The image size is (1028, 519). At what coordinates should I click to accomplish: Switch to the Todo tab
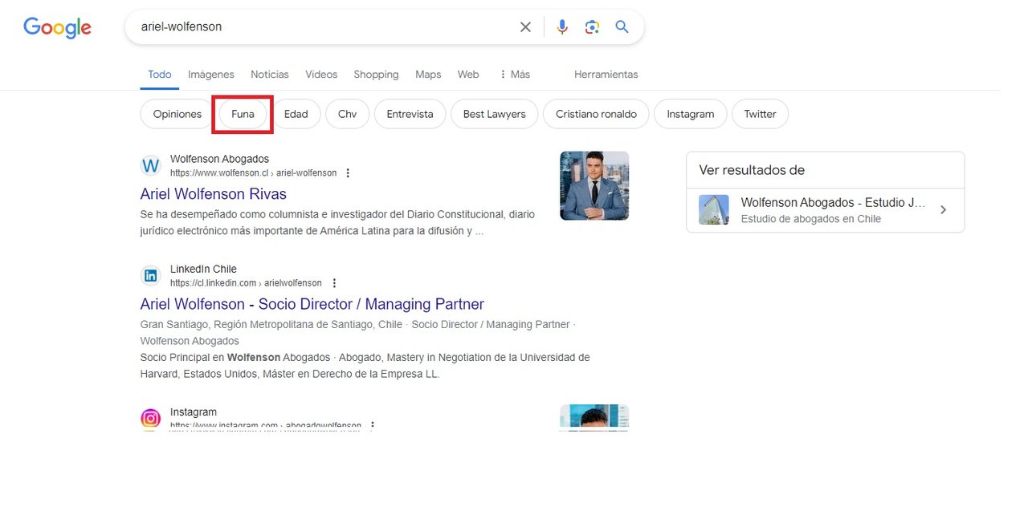tap(160, 75)
